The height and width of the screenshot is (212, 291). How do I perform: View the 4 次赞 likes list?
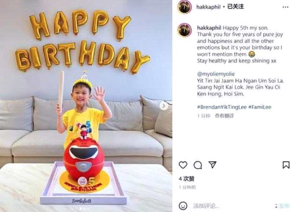pos(187,179)
